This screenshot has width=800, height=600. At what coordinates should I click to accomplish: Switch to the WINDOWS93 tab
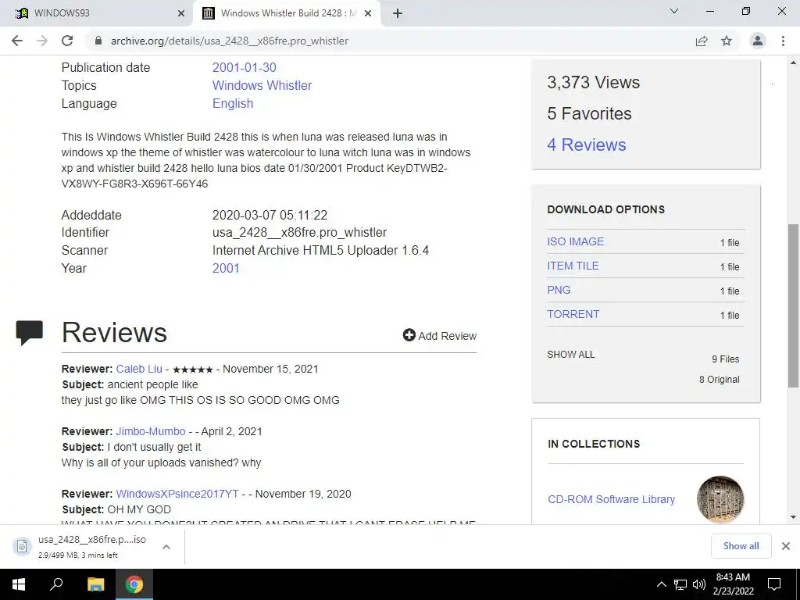(x=97, y=13)
